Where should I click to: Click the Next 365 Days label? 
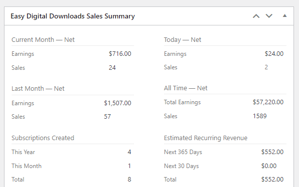click(183, 152)
